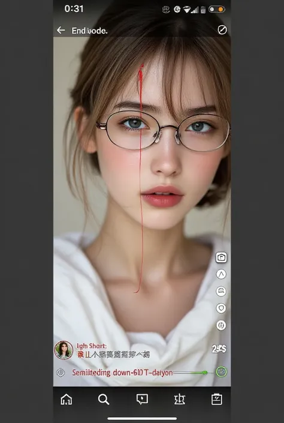Screen dimensions: 284x423
Task: Tap the small icon left of Semiiteding text
Action: tap(61, 373)
